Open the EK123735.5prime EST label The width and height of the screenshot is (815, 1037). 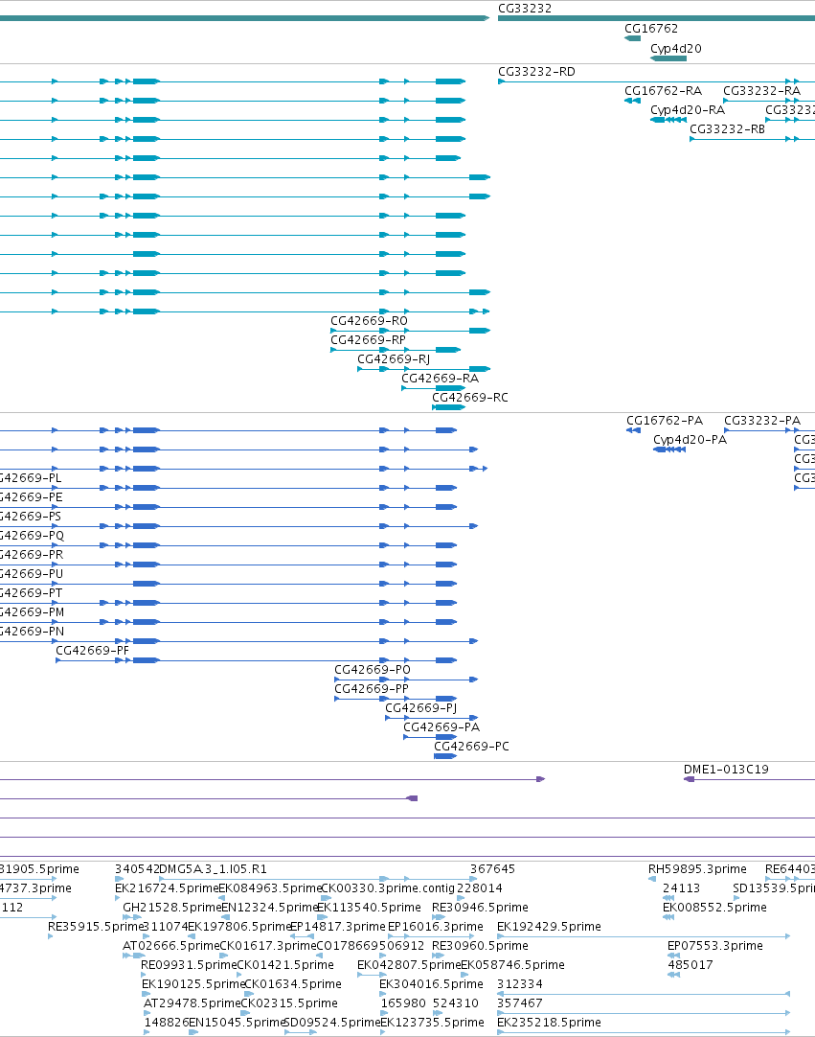point(432,1023)
